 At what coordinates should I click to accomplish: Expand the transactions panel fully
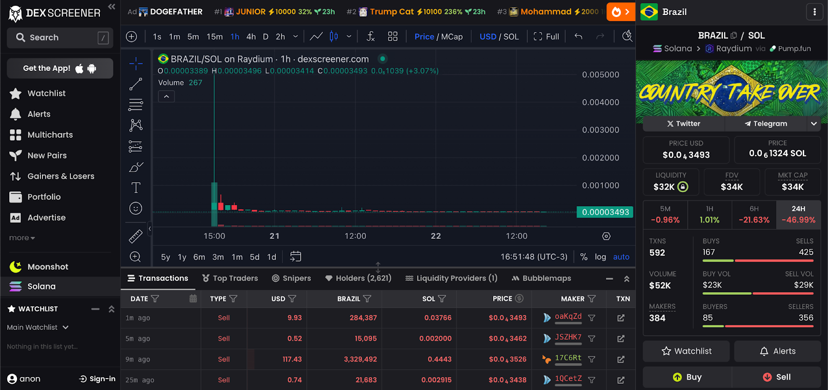click(627, 279)
